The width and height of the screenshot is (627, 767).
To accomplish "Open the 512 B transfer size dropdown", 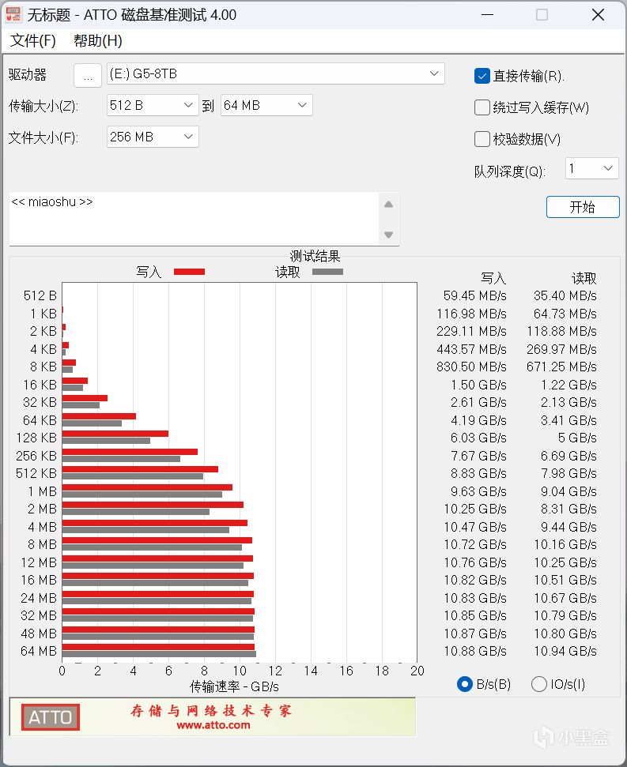I will [x=153, y=105].
